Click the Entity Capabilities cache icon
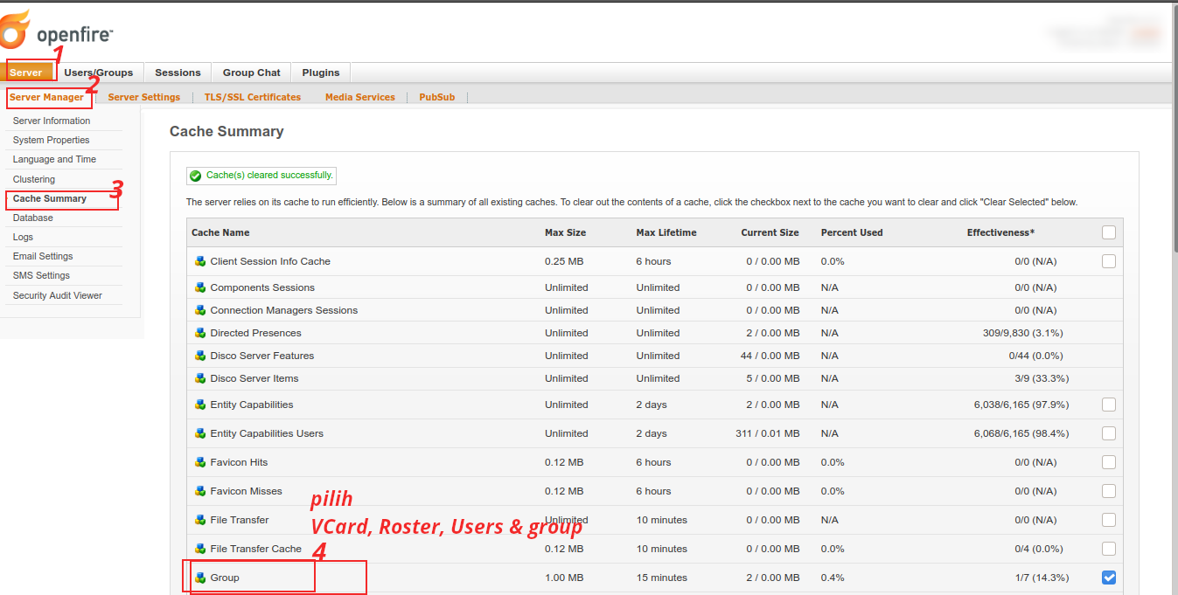1178x595 pixels. click(x=200, y=405)
